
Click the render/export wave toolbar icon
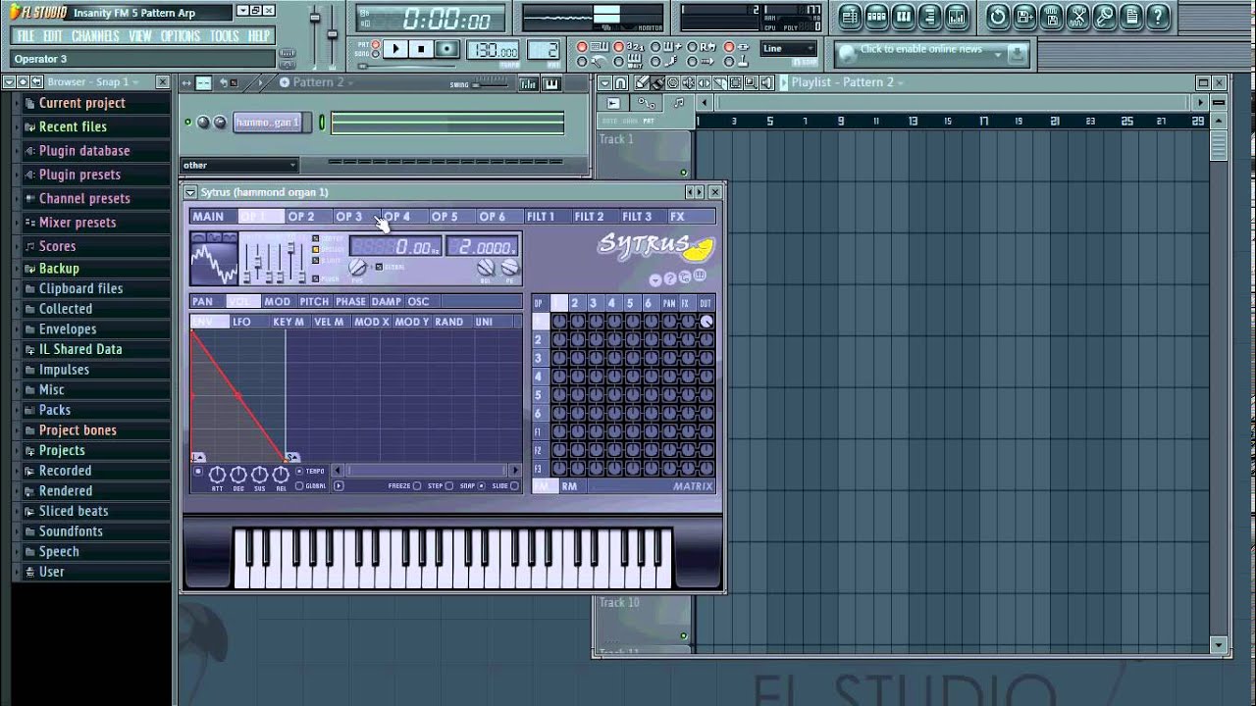(1051, 16)
